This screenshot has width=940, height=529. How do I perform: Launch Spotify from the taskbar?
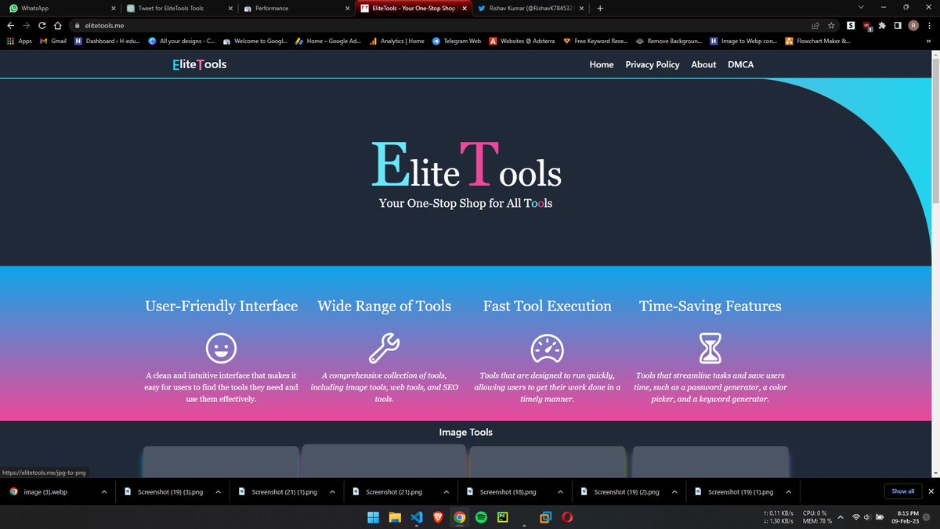(x=481, y=517)
